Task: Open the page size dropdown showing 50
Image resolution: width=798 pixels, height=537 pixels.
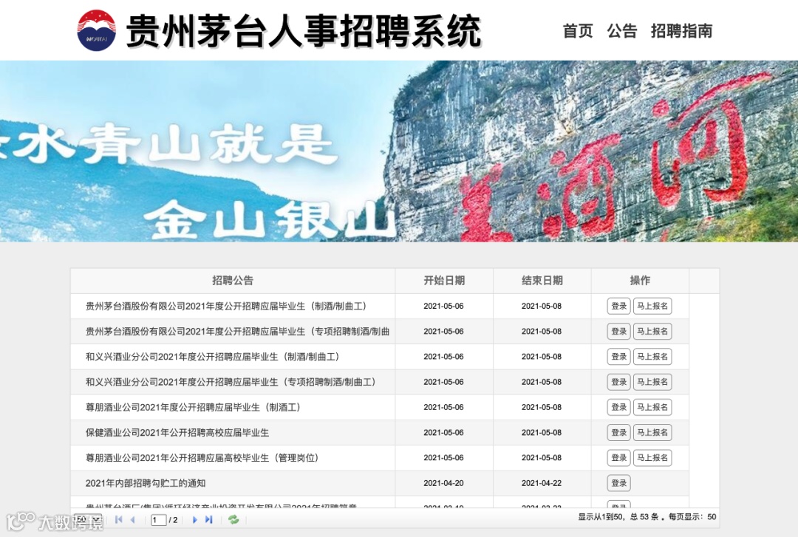Action: pyautogui.click(x=87, y=520)
